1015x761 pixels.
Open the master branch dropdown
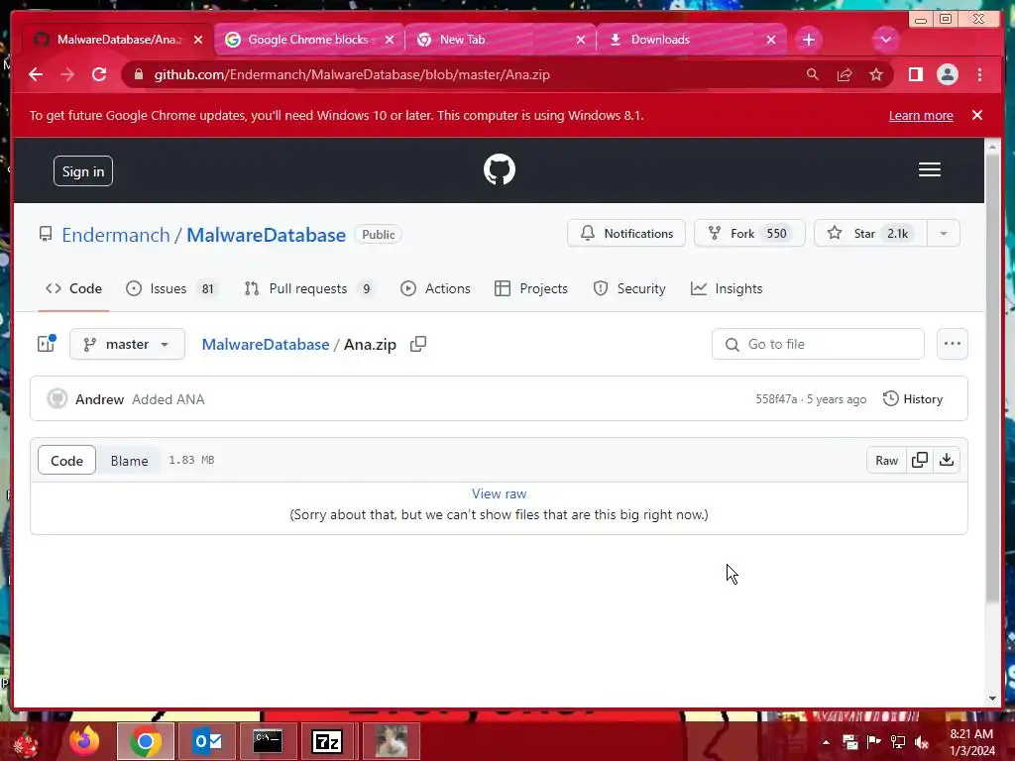click(127, 344)
